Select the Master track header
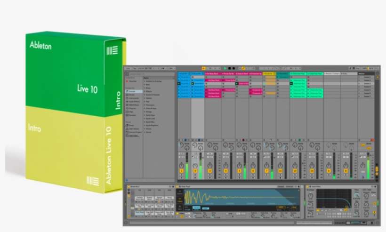 [x=366, y=73]
